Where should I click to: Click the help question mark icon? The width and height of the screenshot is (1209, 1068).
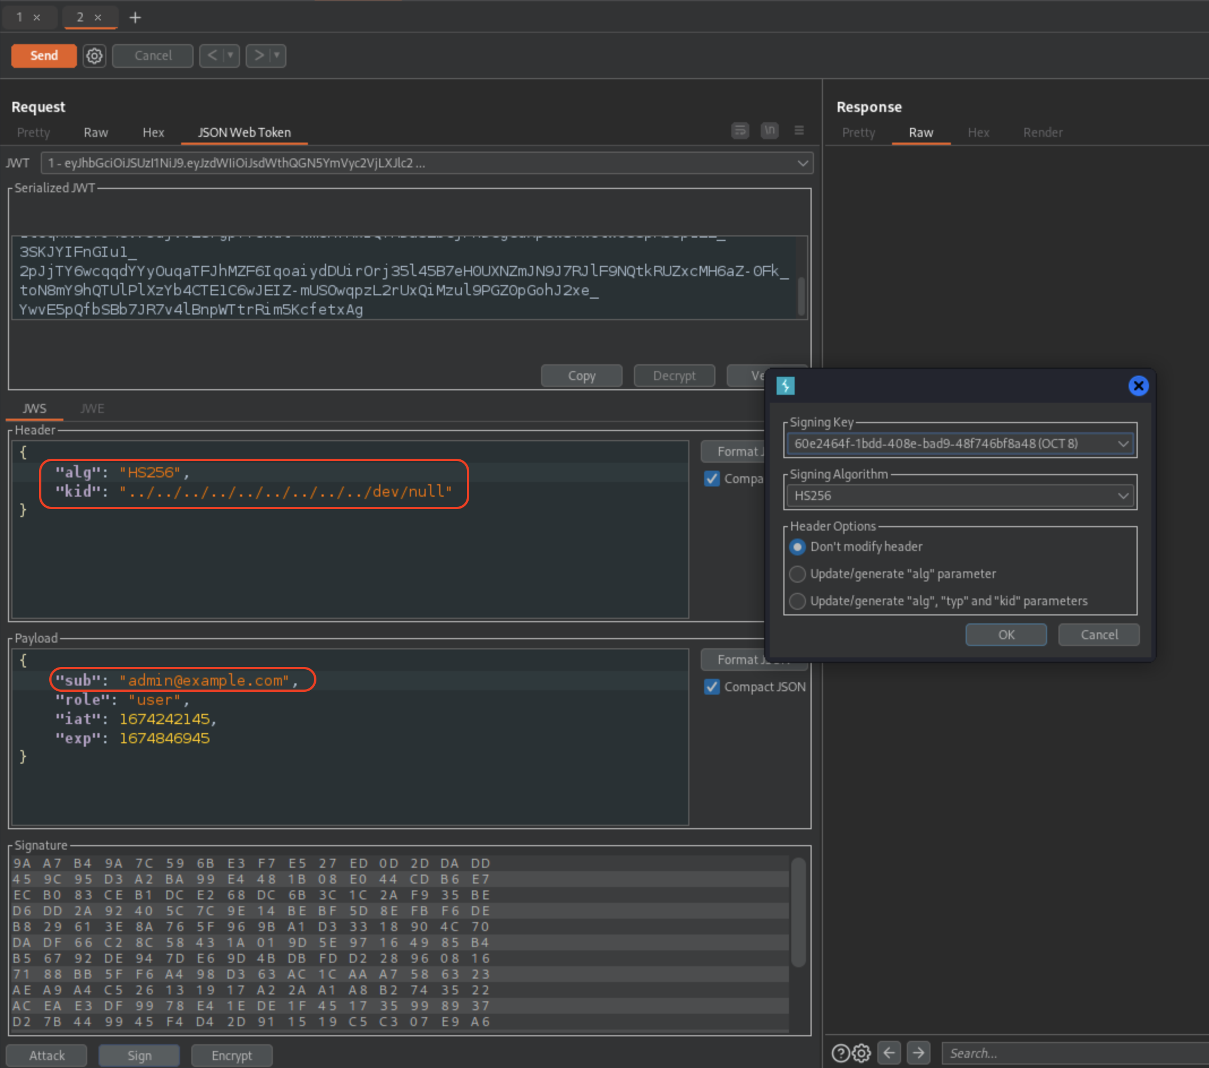pos(840,1053)
